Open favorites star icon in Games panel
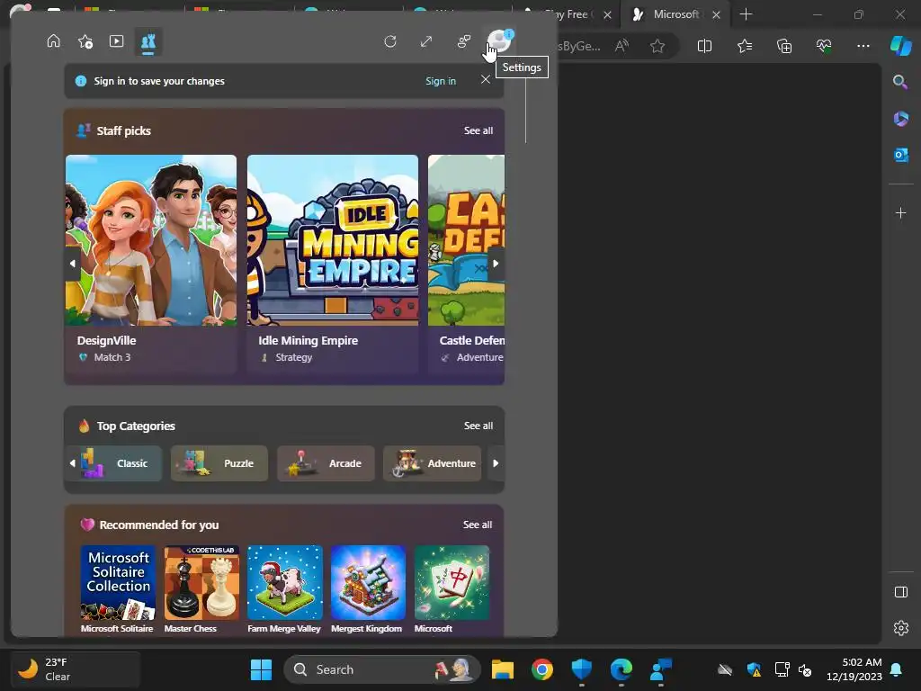Viewport: 921px width, 691px height. tap(85, 41)
